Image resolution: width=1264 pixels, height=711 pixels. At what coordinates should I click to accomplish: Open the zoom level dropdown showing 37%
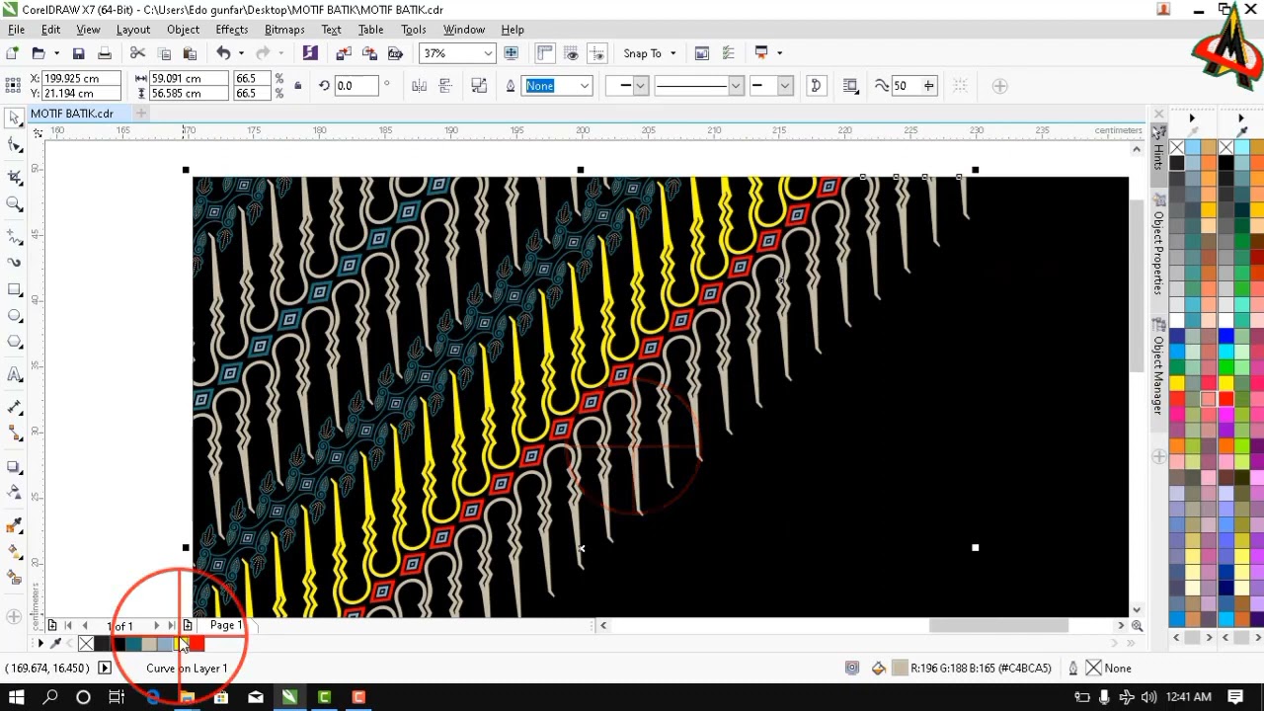(488, 53)
